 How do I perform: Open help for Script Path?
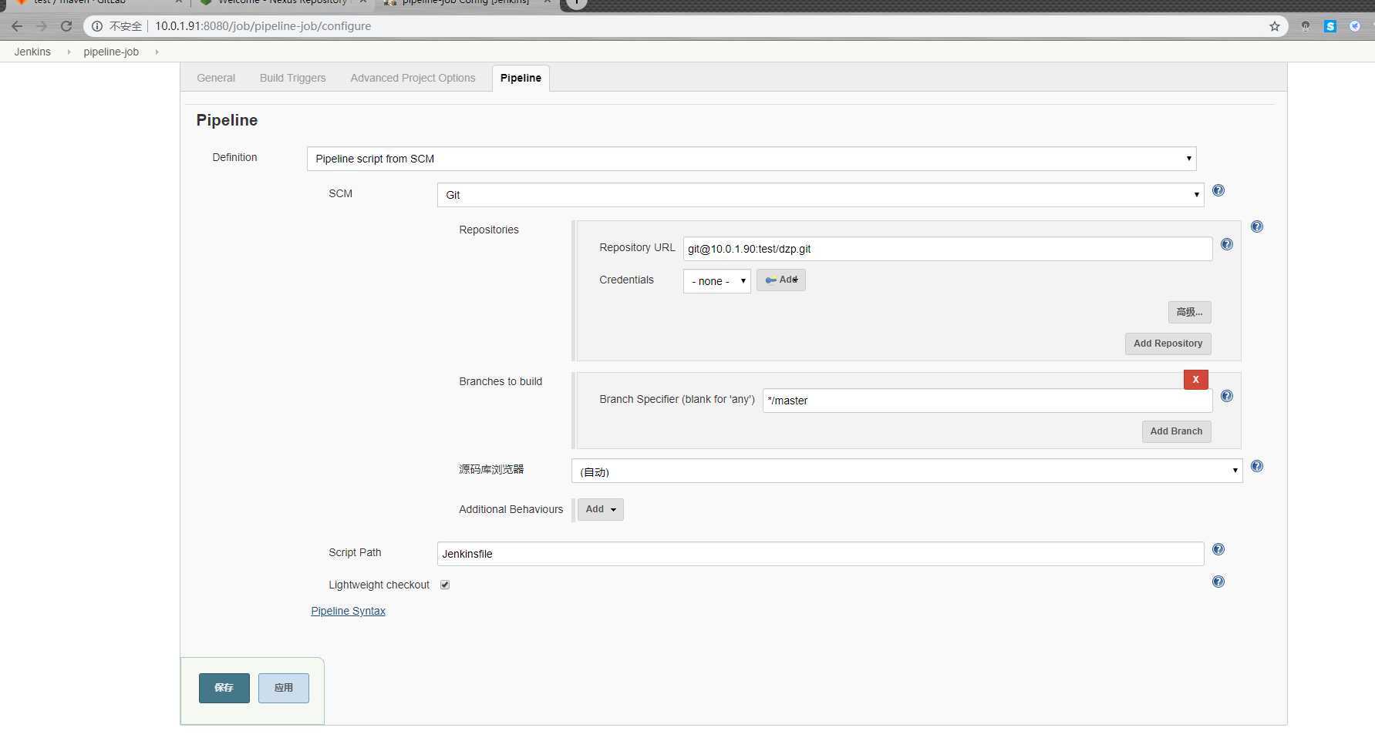[1218, 549]
